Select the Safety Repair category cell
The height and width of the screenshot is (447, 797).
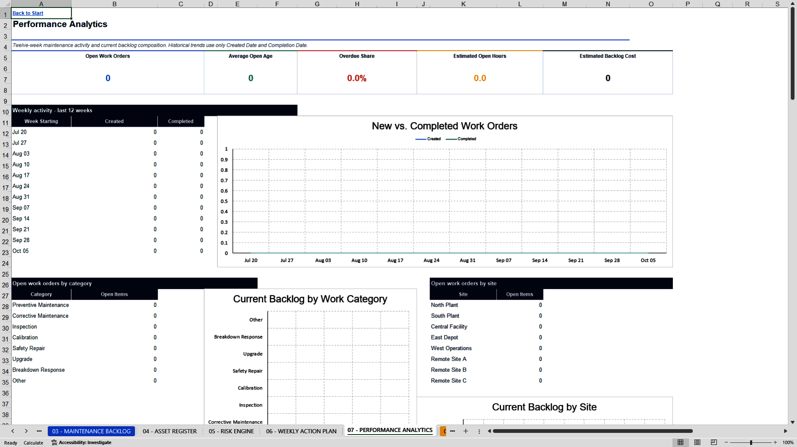[x=41, y=348]
